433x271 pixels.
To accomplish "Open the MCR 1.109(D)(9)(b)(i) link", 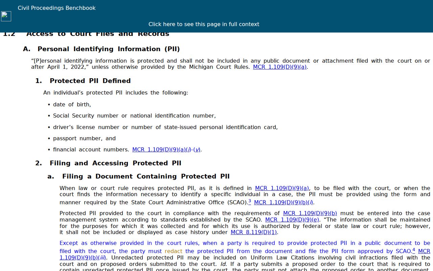I will pyautogui.click(x=283, y=203).
